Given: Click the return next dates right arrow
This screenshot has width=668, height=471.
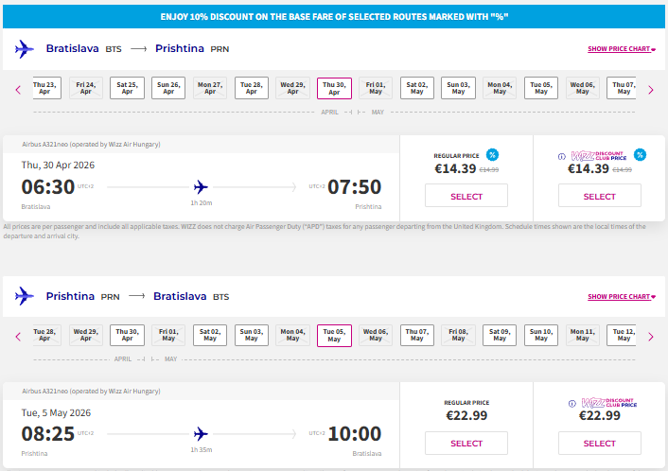Looking at the screenshot, I should [x=651, y=337].
